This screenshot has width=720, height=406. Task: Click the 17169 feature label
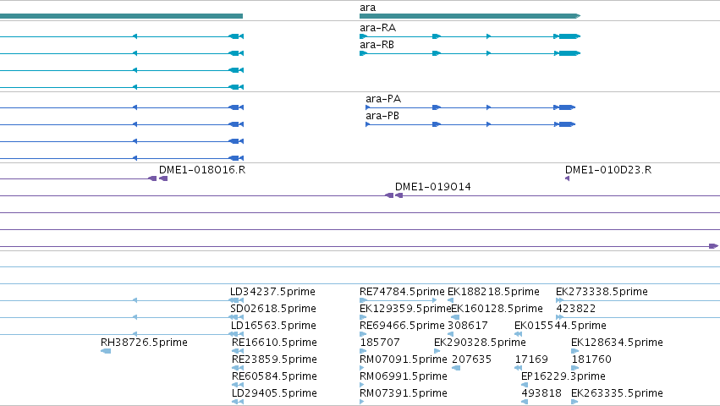point(531,359)
